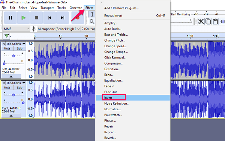Click the Paste clipboard icon
This screenshot has height=141, width=225.
click(x=215, y=22)
